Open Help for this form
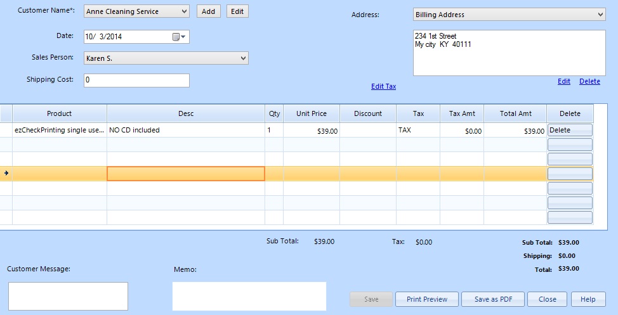 [x=588, y=299]
